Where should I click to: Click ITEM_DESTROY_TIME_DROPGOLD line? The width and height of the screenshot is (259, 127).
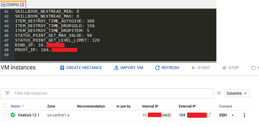pyautogui.click(x=55, y=26)
